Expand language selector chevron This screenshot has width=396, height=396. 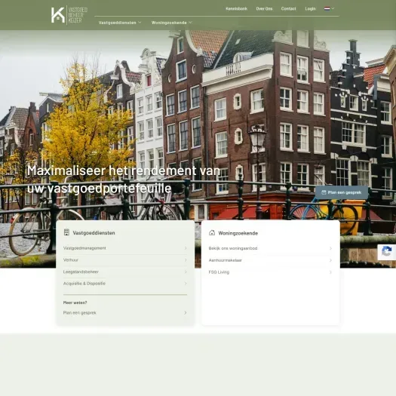click(333, 8)
